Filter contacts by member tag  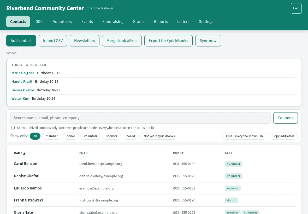(51, 136)
